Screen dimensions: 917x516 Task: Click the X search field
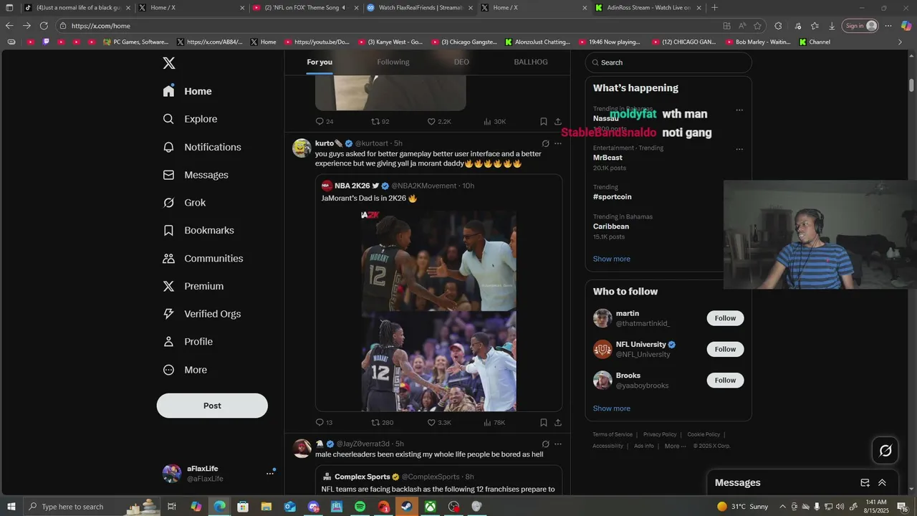[x=668, y=62]
